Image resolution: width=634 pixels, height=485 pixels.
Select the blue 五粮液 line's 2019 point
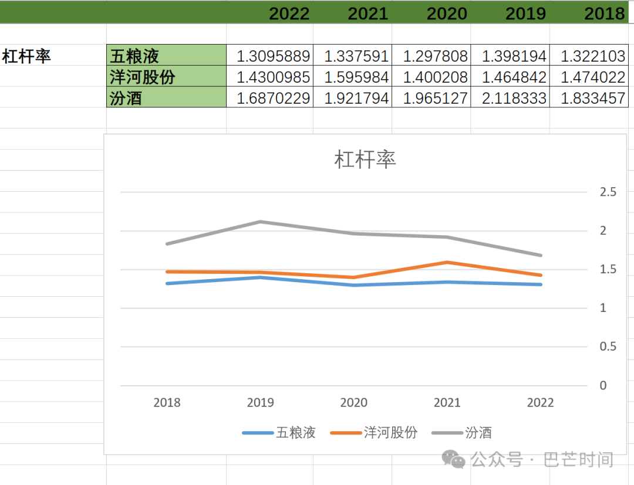[261, 277]
